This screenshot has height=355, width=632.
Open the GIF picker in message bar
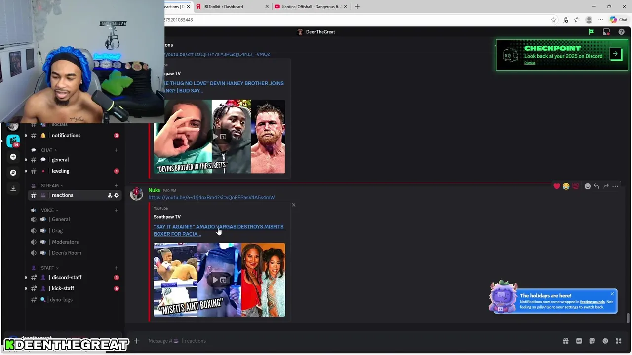pos(579,341)
